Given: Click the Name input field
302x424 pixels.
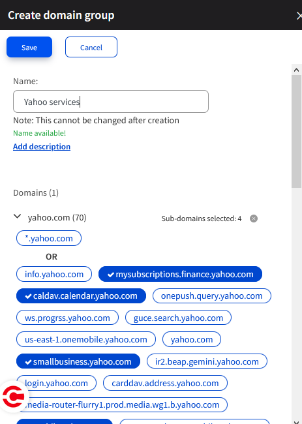Looking at the screenshot, I should tap(111, 102).
